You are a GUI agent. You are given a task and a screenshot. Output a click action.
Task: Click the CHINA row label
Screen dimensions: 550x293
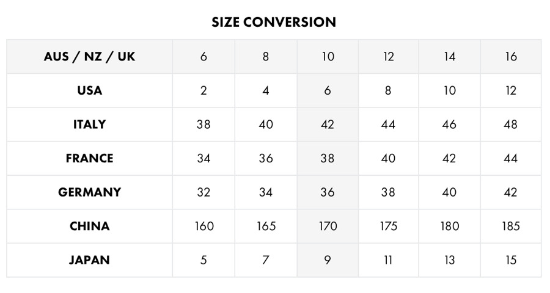[90, 226]
